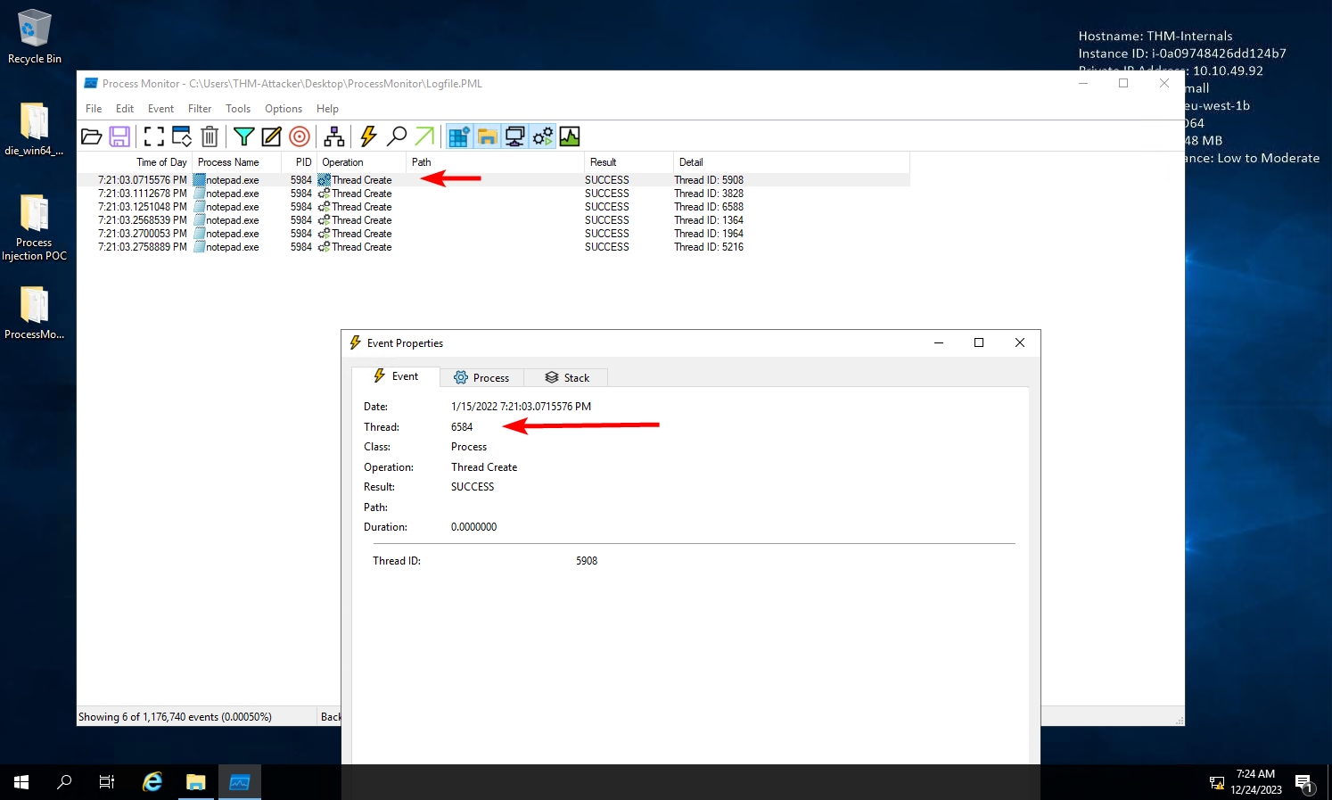Toggle Show File System Activity icon

pyautogui.click(x=487, y=136)
